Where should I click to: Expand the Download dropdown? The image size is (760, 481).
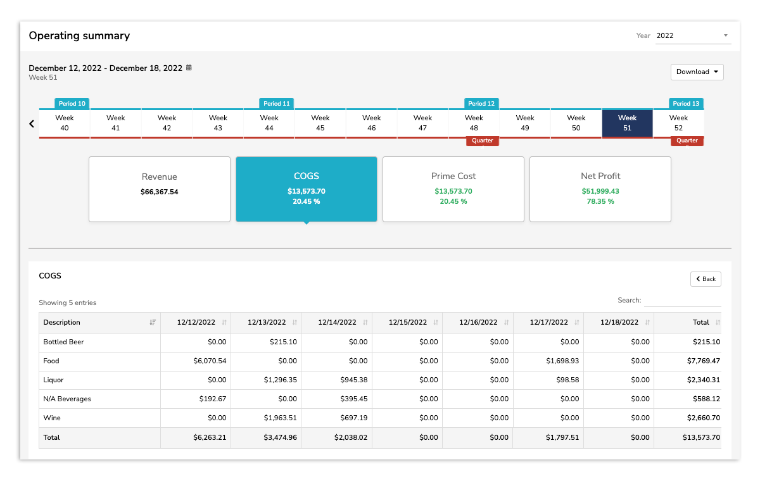[x=697, y=72]
